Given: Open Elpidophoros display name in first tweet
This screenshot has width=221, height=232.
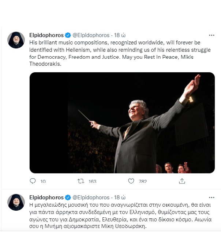Looking at the screenshot, I should 46,35.
